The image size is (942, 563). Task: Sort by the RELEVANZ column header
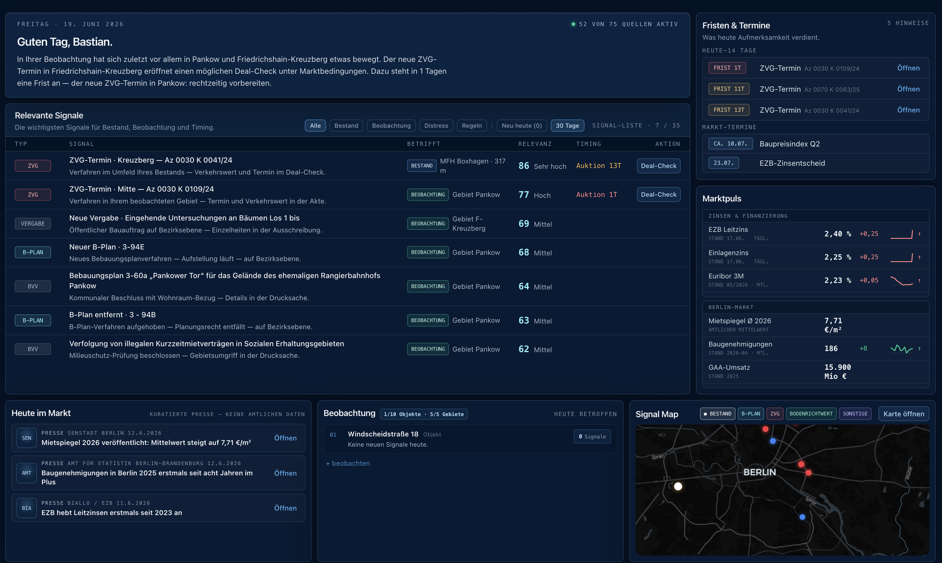pyautogui.click(x=535, y=144)
